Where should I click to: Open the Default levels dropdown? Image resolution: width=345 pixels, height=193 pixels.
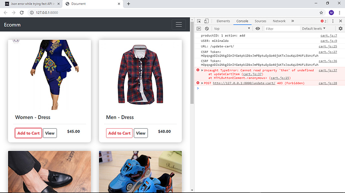click(x=313, y=28)
